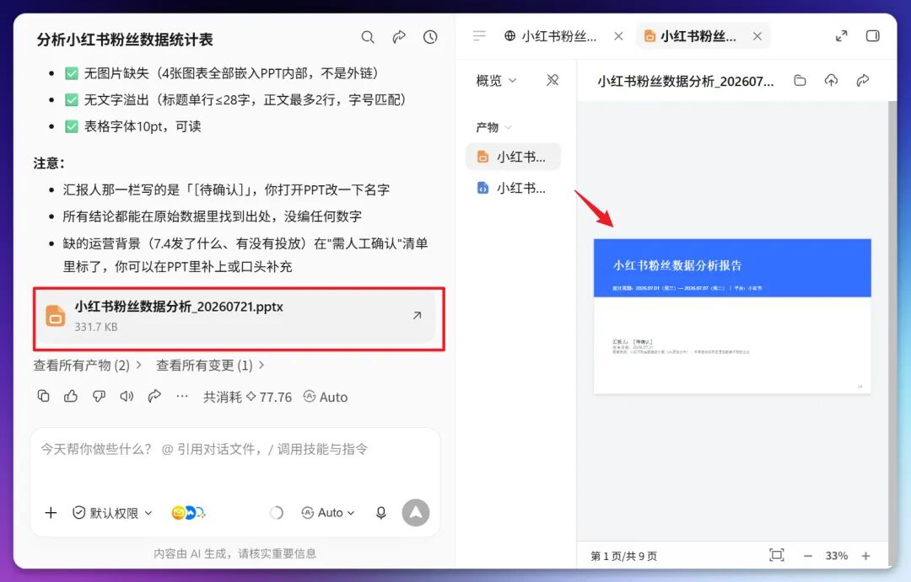The width and height of the screenshot is (911, 582).
Task: Toggle the side panel layout icon
Action: point(873,36)
